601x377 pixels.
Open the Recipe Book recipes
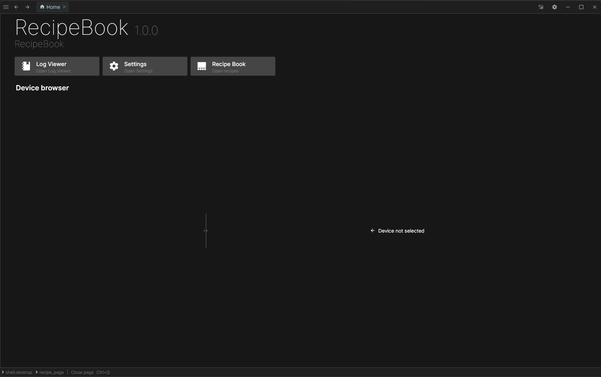pos(233,66)
